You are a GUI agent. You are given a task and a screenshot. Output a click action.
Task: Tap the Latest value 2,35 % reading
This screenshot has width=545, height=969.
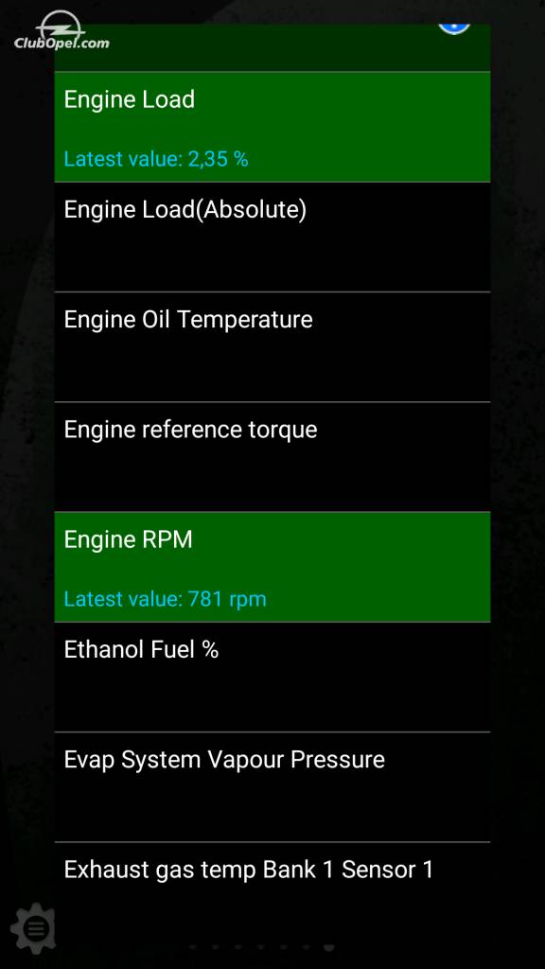pos(156,159)
